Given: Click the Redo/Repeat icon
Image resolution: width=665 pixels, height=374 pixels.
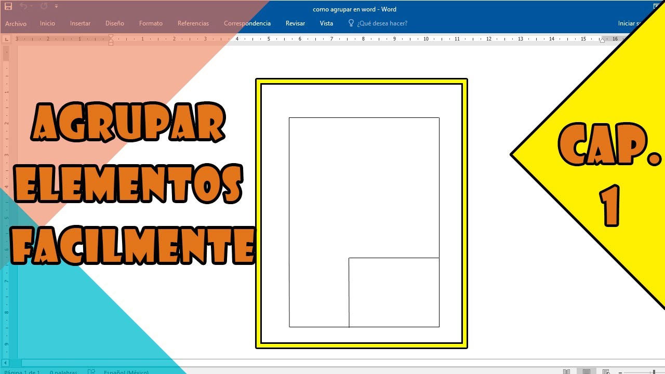Looking at the screenshot, I should [44, 6].
